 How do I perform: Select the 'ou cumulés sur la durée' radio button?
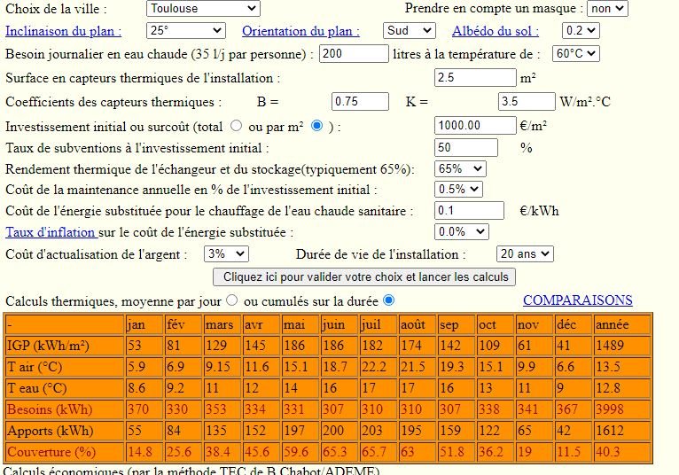(389, 300)
